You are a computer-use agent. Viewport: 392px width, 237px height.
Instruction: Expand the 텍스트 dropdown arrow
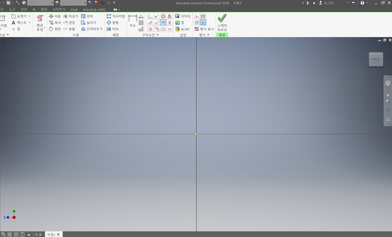29,23
